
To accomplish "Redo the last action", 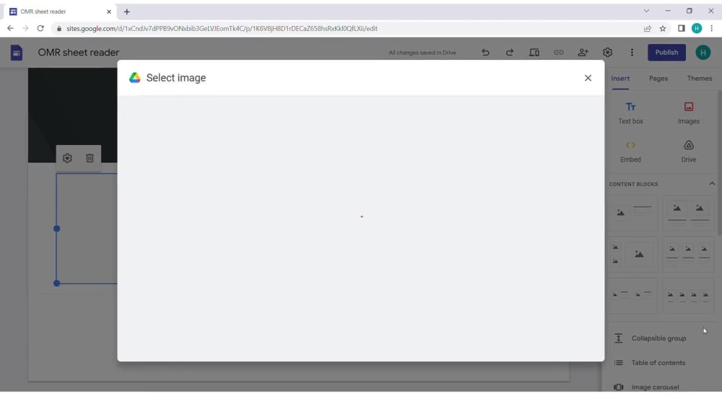I will [x=510, y=53].
